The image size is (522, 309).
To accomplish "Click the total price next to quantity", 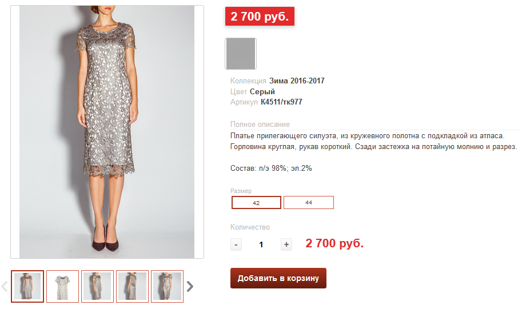I will (x=334, y=244).
